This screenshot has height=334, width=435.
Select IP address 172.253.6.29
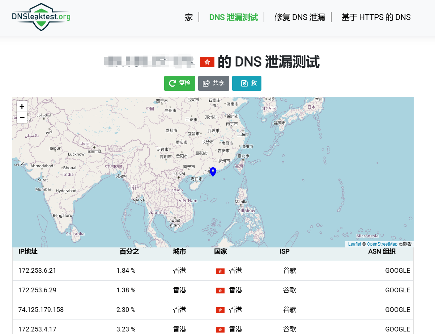pyautogui.click(x=37, y=290)
